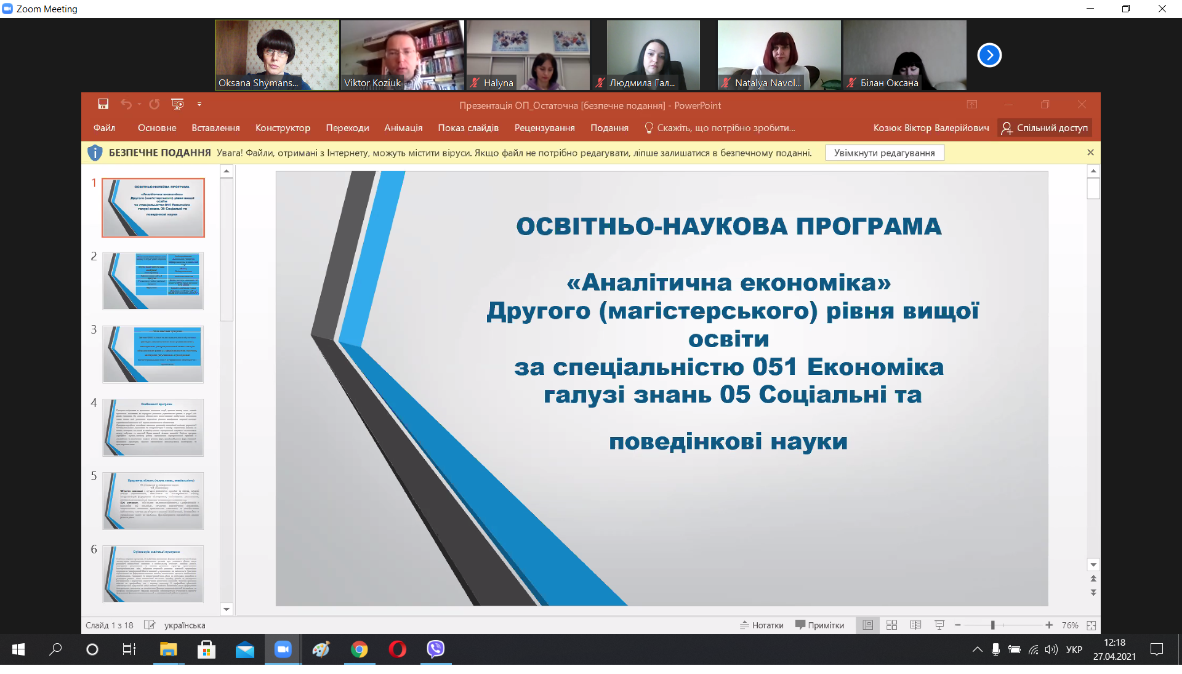
Task: Open Customize Quick Access Toolbar arrow
Action: 199,104
